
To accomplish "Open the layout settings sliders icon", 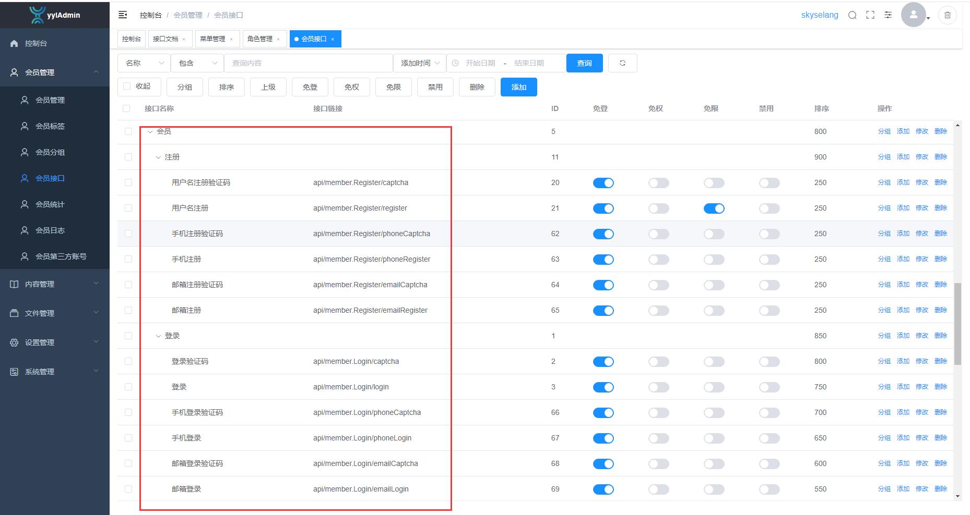I will (888, 15).
